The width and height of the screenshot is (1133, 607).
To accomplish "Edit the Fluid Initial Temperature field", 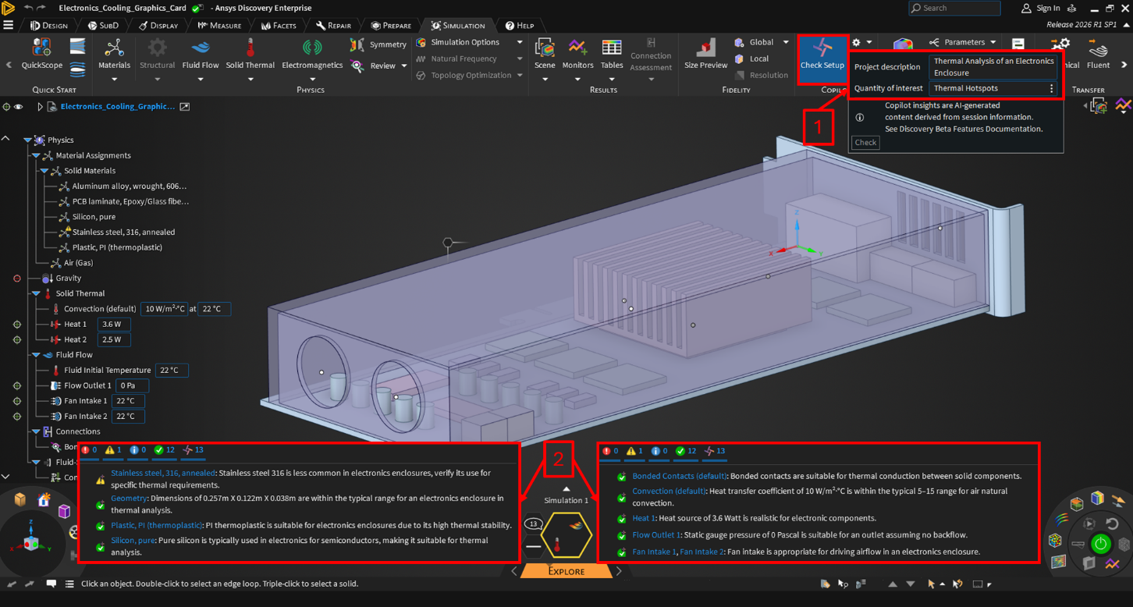I will (172, 371).
